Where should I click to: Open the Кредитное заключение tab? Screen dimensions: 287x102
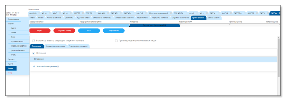[x=180, y=18]
